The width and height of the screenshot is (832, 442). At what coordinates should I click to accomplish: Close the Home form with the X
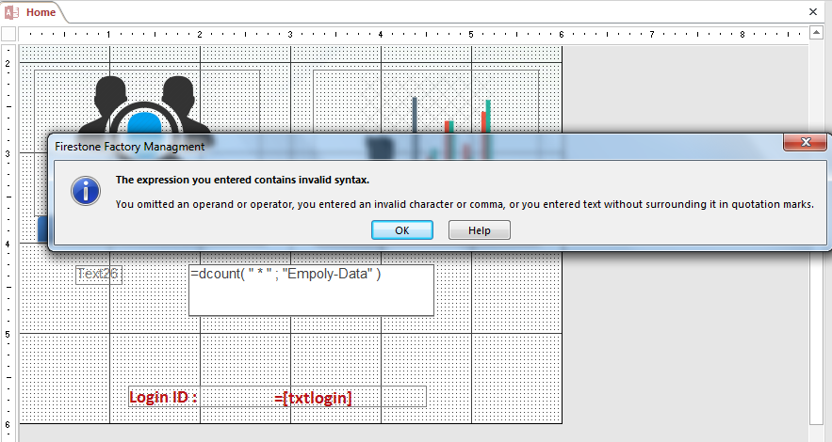(813, 11)
